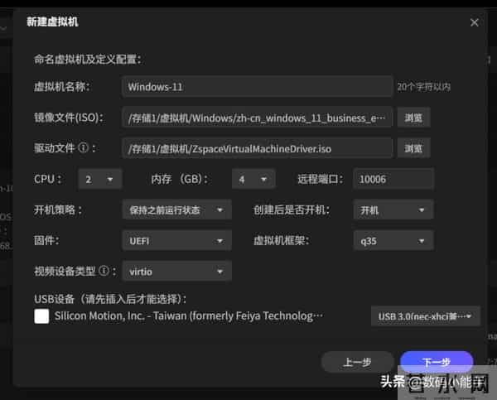Viewport: 497px width, 400px height.
Task: Click the 镜像文件(ISO) path field
Action: click(x=257, y=118)
